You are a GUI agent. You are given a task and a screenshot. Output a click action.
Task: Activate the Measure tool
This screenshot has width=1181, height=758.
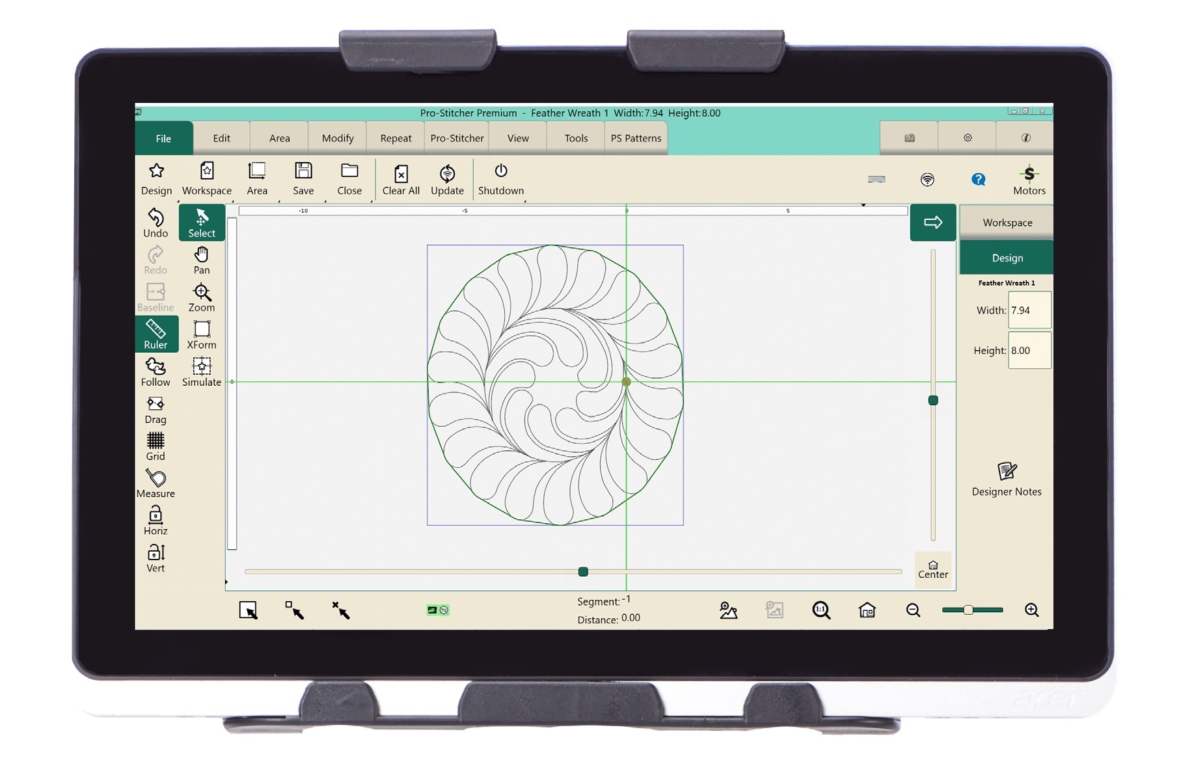(156, 483)
